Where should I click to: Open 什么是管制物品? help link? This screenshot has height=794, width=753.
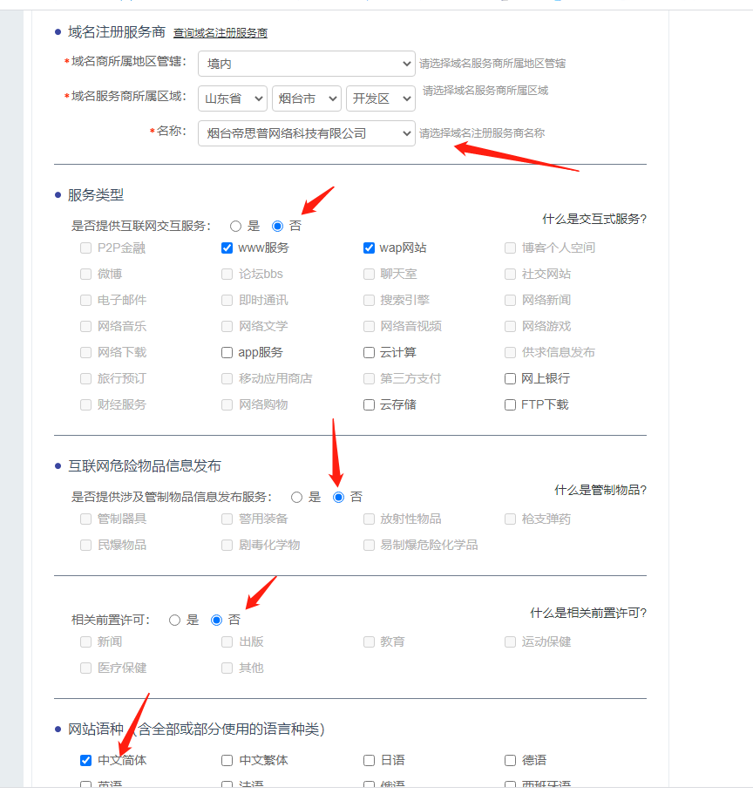click(600, 490)
